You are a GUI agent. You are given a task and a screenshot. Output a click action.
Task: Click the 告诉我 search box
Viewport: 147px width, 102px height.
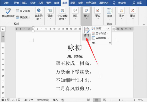122,3
